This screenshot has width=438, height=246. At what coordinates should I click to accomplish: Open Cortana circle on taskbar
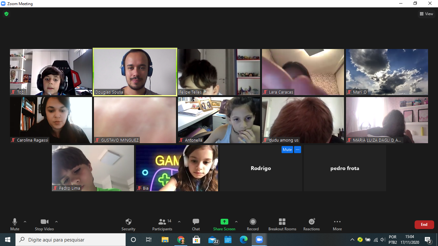[133, 240]
